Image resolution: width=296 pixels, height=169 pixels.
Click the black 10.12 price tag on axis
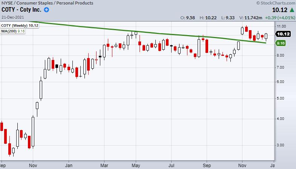point(282,34)
